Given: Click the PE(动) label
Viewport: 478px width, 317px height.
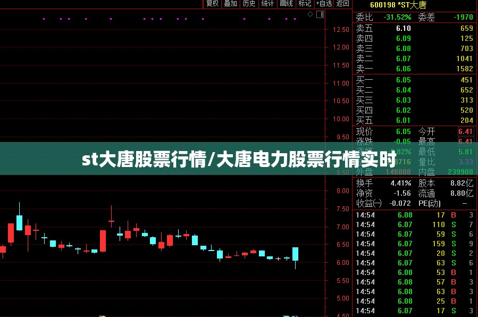Looking at the screenshot, I should point(430,203).
